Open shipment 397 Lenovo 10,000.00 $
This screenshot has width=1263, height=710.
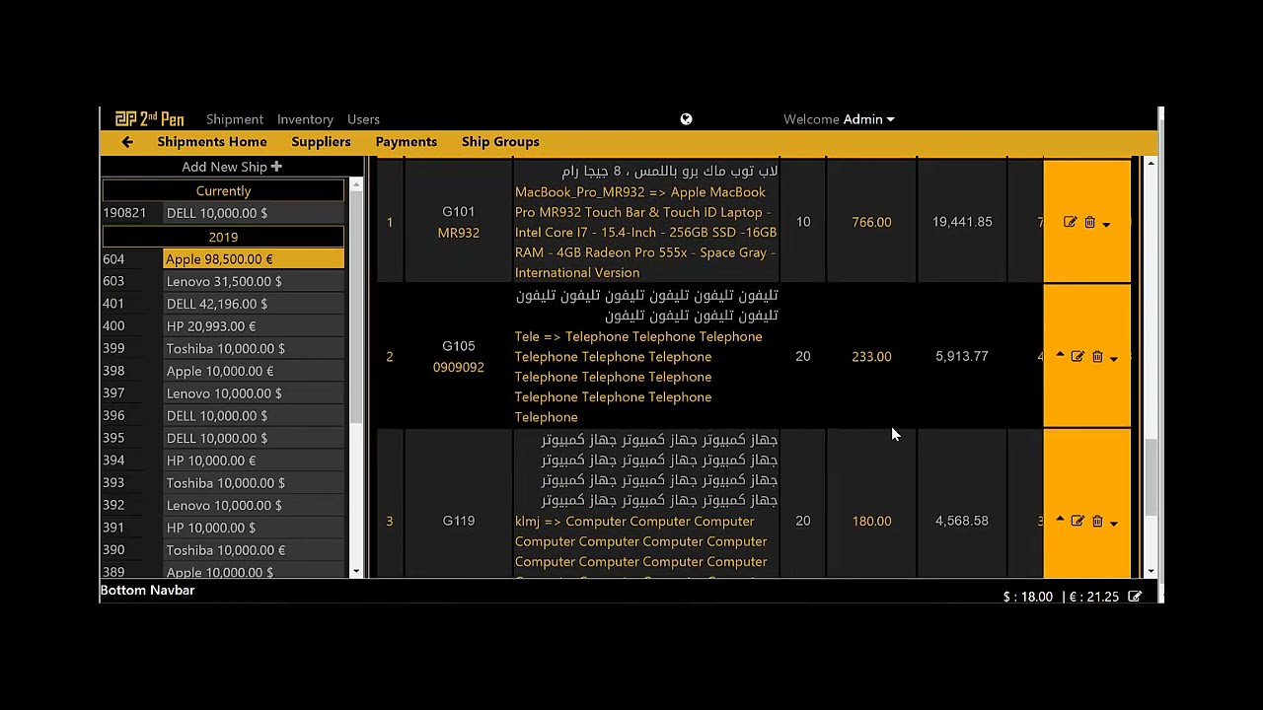click(223, 393)
